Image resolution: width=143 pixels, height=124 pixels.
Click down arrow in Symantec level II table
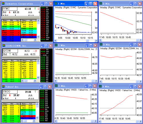(x=38, y=37)
